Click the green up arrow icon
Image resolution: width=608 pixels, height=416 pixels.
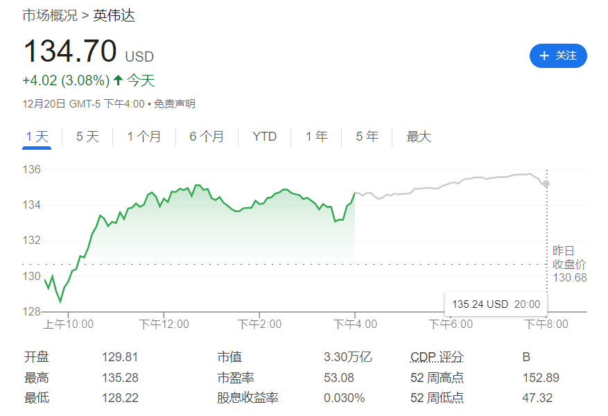click(x=118, y=80)
